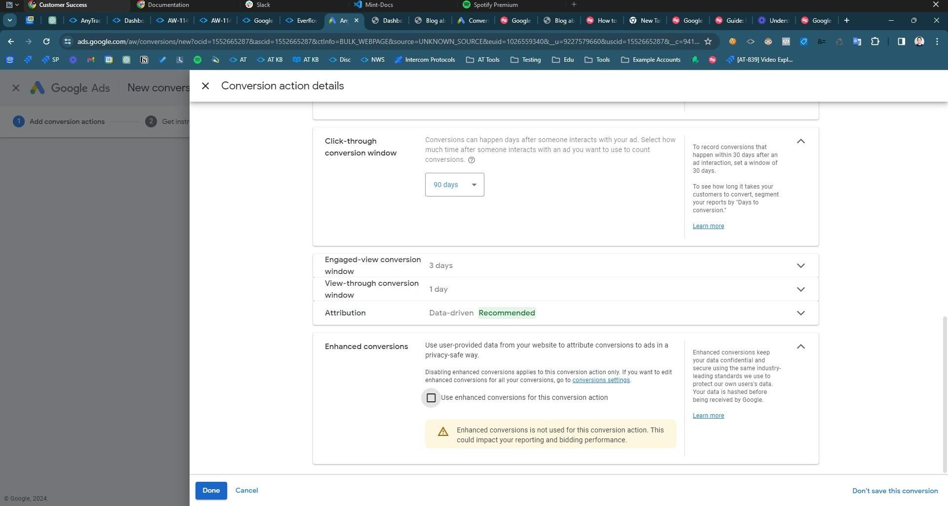This screenshot has width=948, height=506.
Task: Click the click-through conversions help icon
Action: pyautogui.click(x=471, y=159)
